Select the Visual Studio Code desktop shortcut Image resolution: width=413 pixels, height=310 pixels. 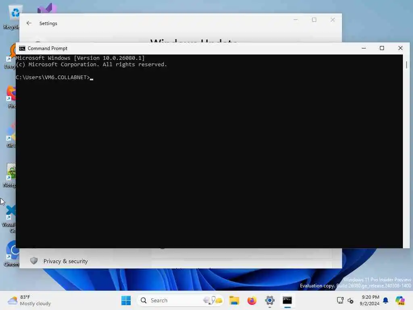(10, 219)
